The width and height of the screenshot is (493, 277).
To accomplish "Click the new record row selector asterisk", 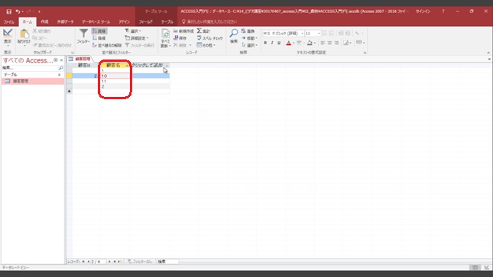I will [69, 92].
